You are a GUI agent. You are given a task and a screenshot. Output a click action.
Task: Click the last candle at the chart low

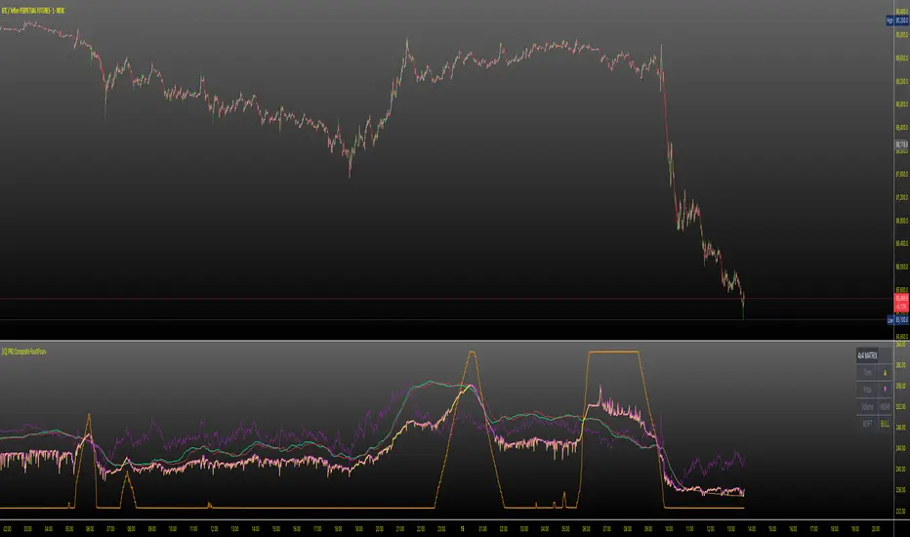pyautogui.click(x=743, y=307)
